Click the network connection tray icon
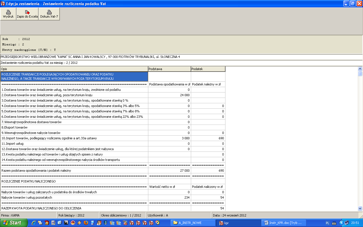This screenshot has width=363, height=227. [x=347, y=223]
